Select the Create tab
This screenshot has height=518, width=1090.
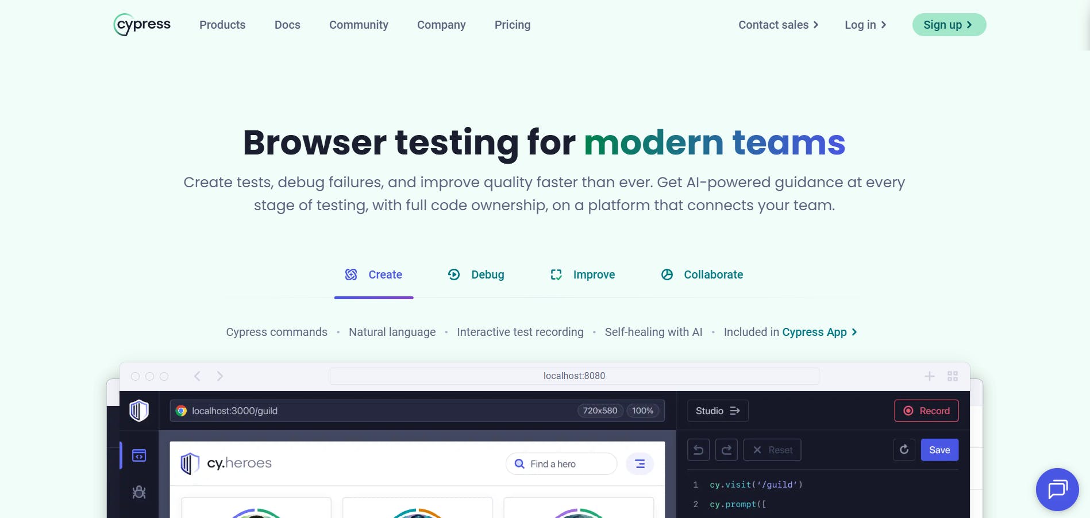(x=374, y=275)
